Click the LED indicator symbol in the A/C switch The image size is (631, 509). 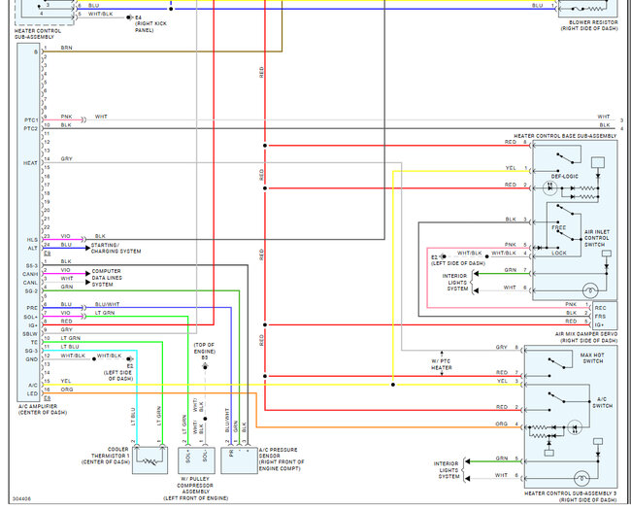coord(575,427)
